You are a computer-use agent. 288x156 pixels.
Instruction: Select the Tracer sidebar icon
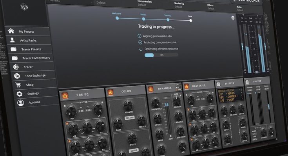click(16, 67)
